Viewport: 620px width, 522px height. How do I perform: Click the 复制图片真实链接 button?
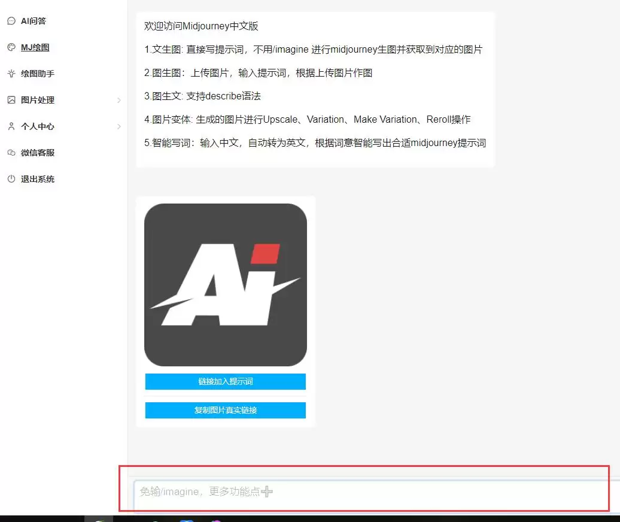226,411
